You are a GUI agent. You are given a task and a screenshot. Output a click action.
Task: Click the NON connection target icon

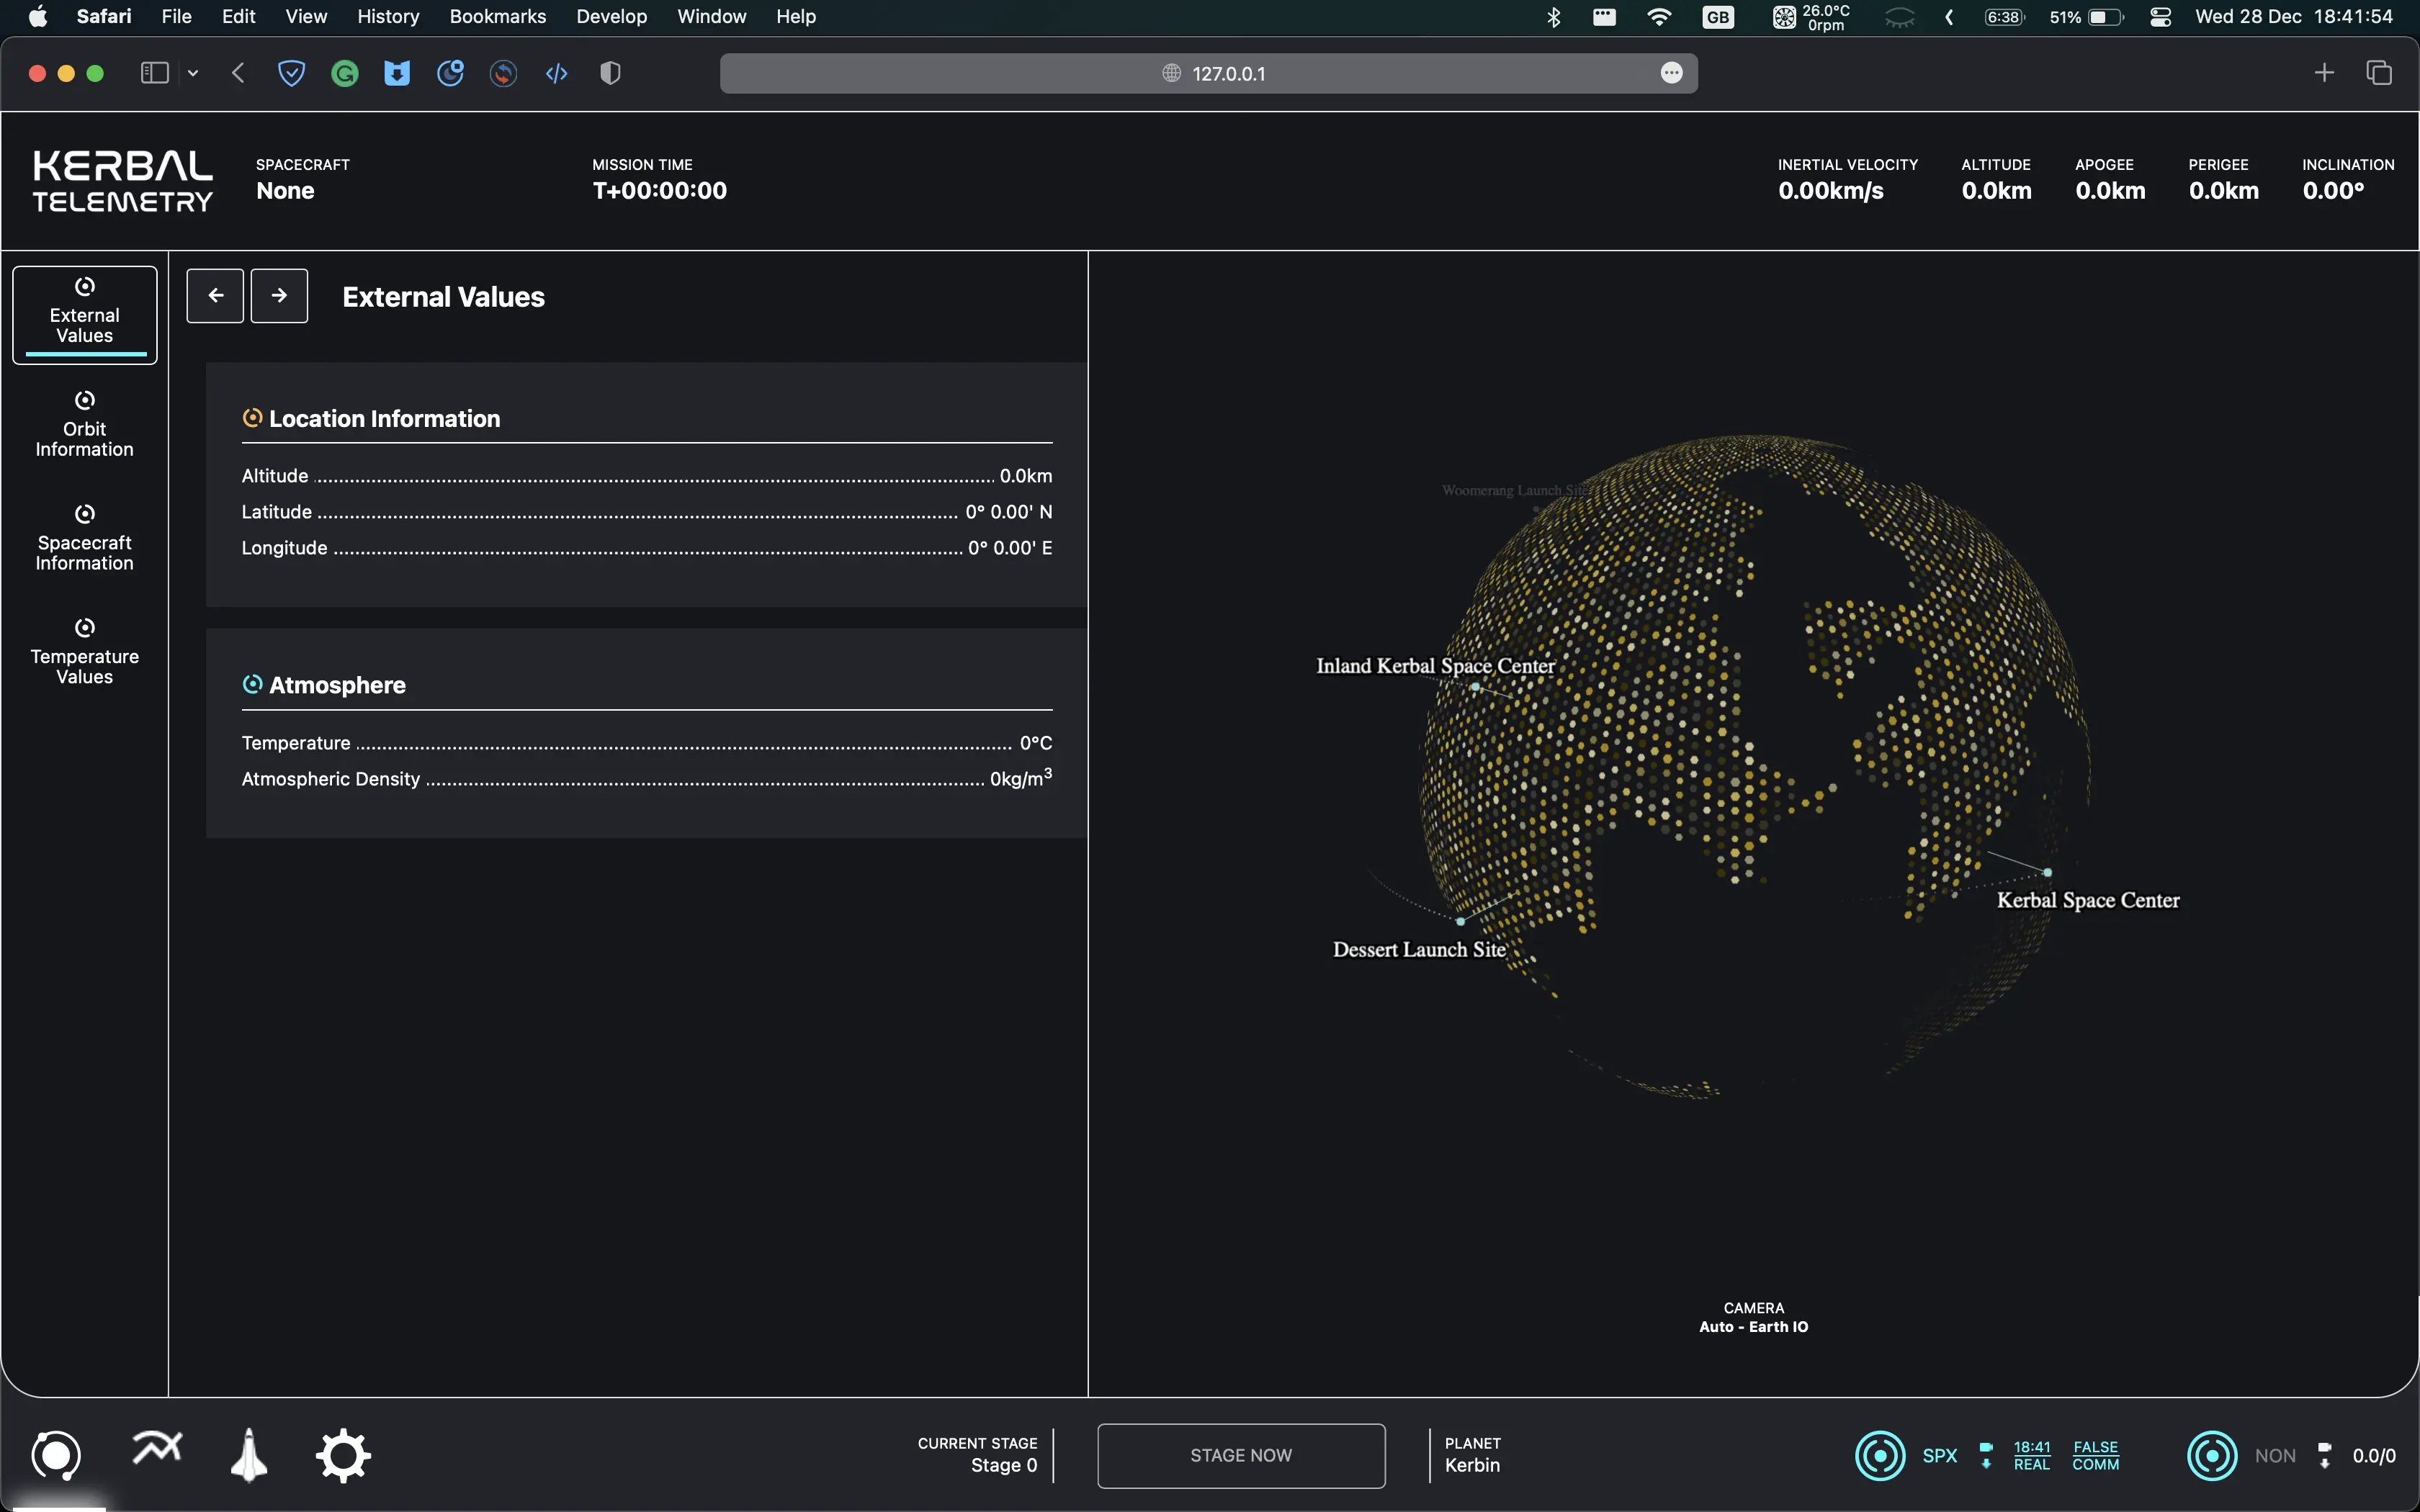tap(2212, 1456)
